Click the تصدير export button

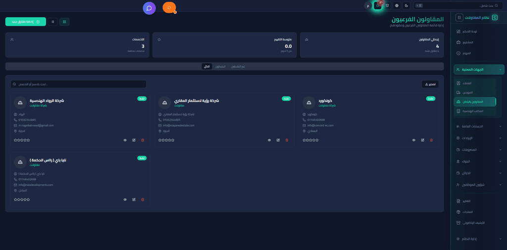tap(430, 84)
